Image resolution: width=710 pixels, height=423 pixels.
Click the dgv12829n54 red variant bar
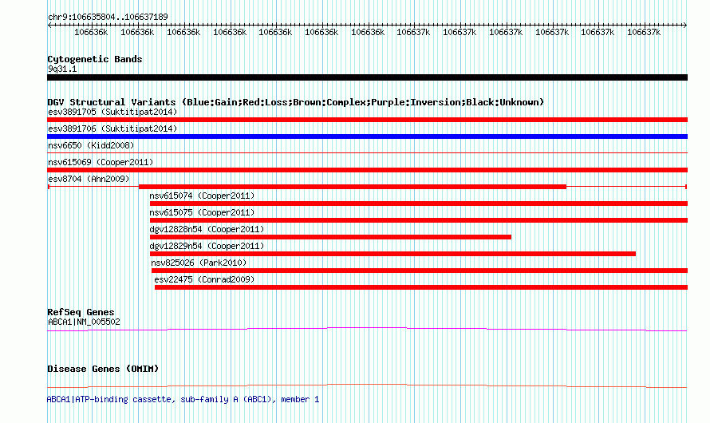click(392, 254)
